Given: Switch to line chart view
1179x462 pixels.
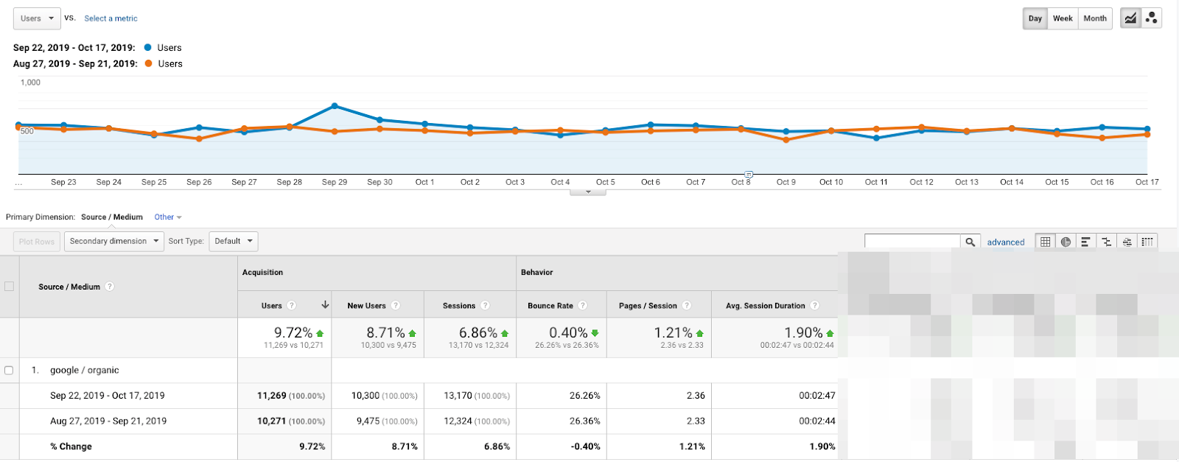Looking at the screenshot, I should click(x=1130, y=18).
